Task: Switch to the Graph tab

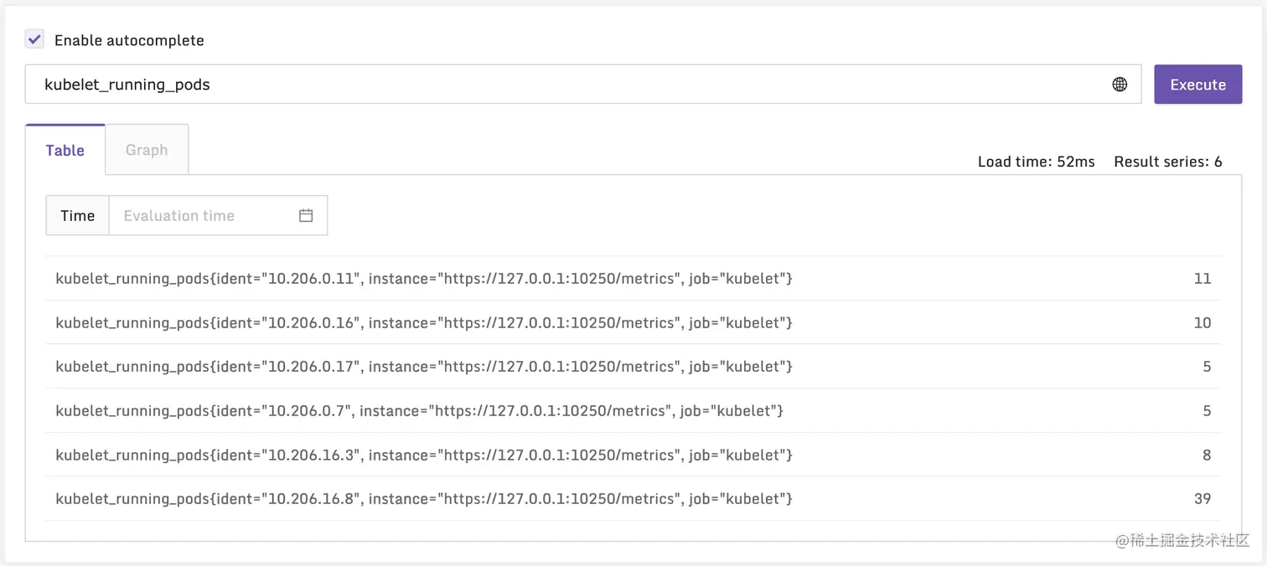Action: [x=147, y=150]
